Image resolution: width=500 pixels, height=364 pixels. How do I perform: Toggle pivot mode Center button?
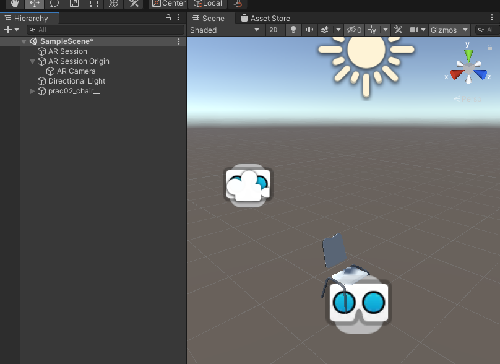tap(168, 4)
